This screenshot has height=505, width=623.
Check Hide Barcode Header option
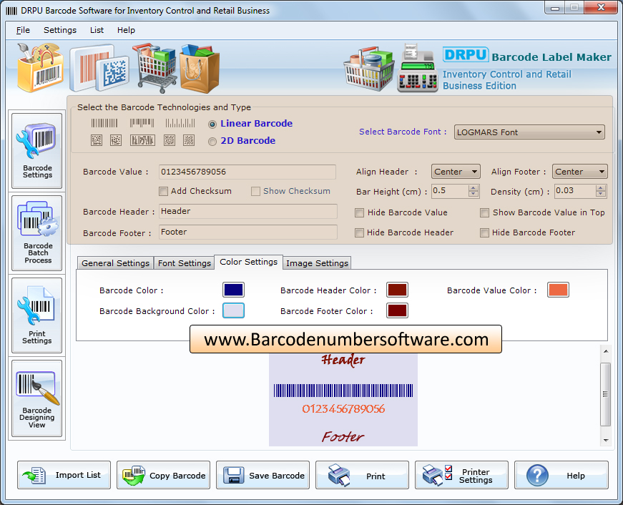[x=360, y=232]
